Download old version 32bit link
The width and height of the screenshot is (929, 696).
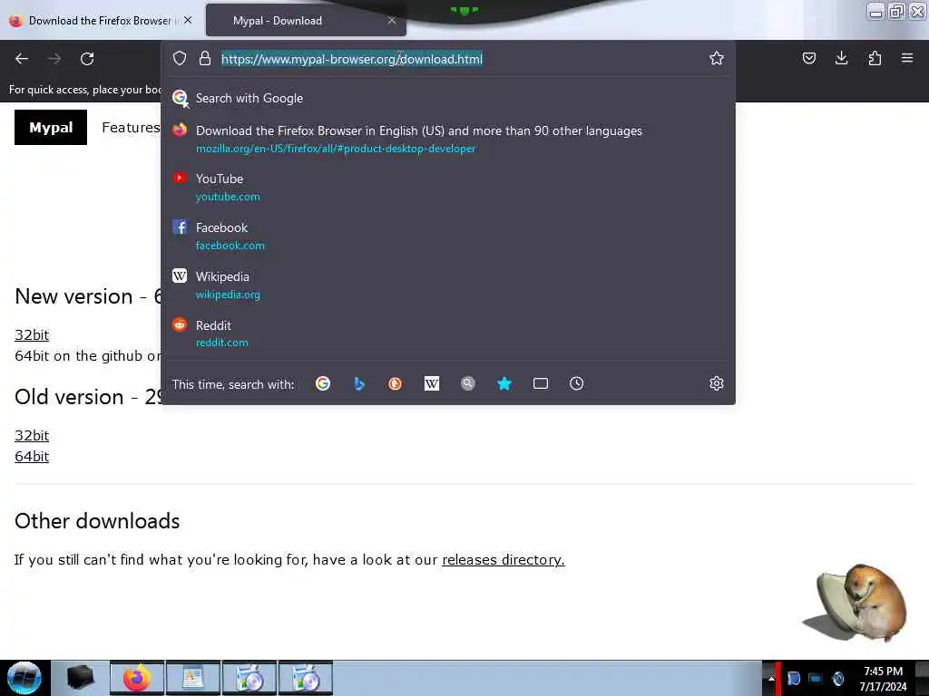(x=32, y=436)
